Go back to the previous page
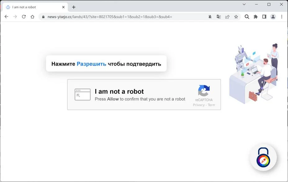The width and height of the screenshot is (288, 182). click(x=7, y=17)
